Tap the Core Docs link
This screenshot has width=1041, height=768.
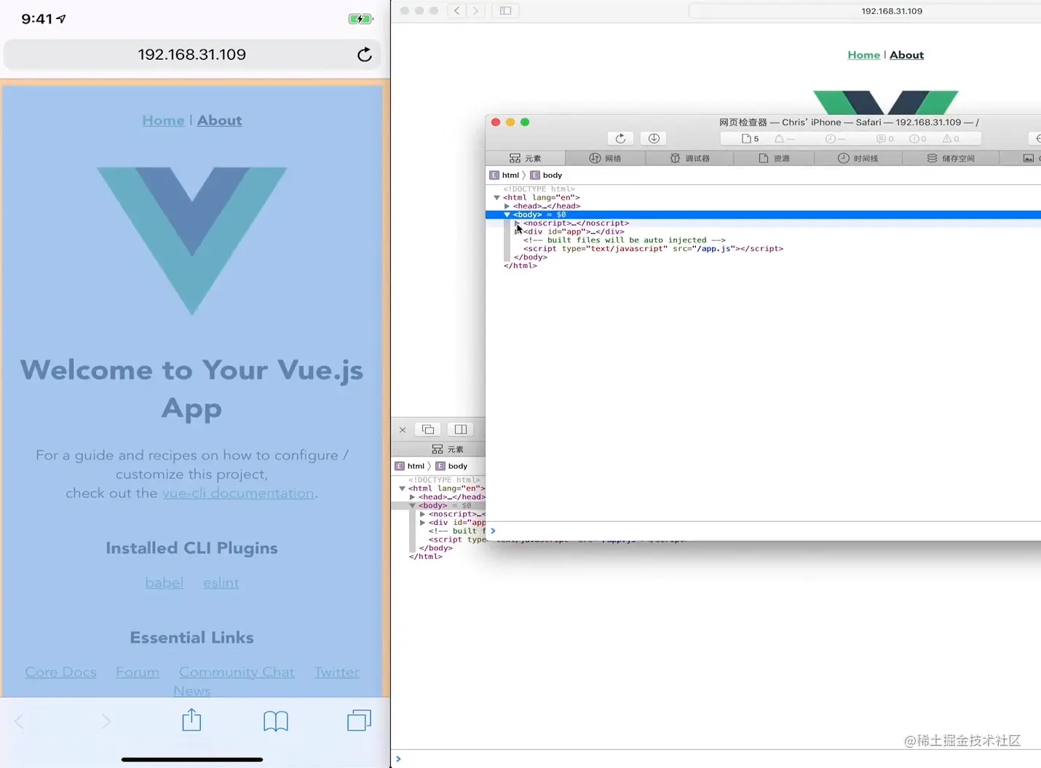coord(60,672)
